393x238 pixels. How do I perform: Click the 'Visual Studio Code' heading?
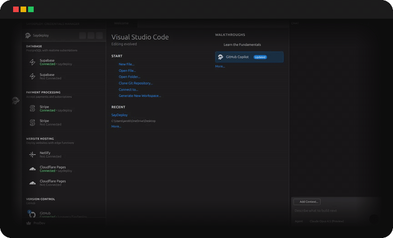pyautogui.click(x=140, y=37)
